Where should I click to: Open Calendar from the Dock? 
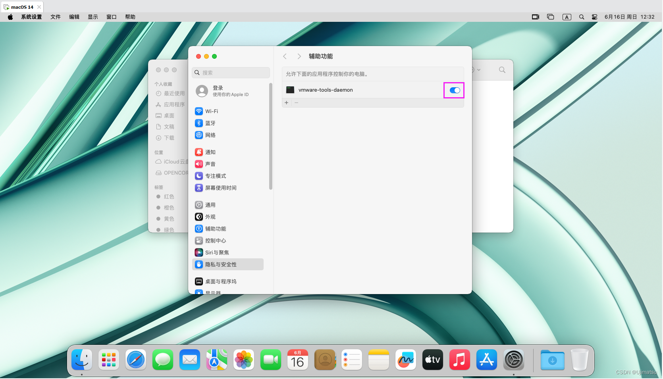tap(298, 360)
